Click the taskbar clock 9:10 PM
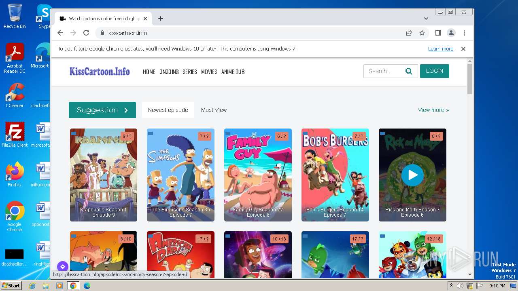 (497, 286)
